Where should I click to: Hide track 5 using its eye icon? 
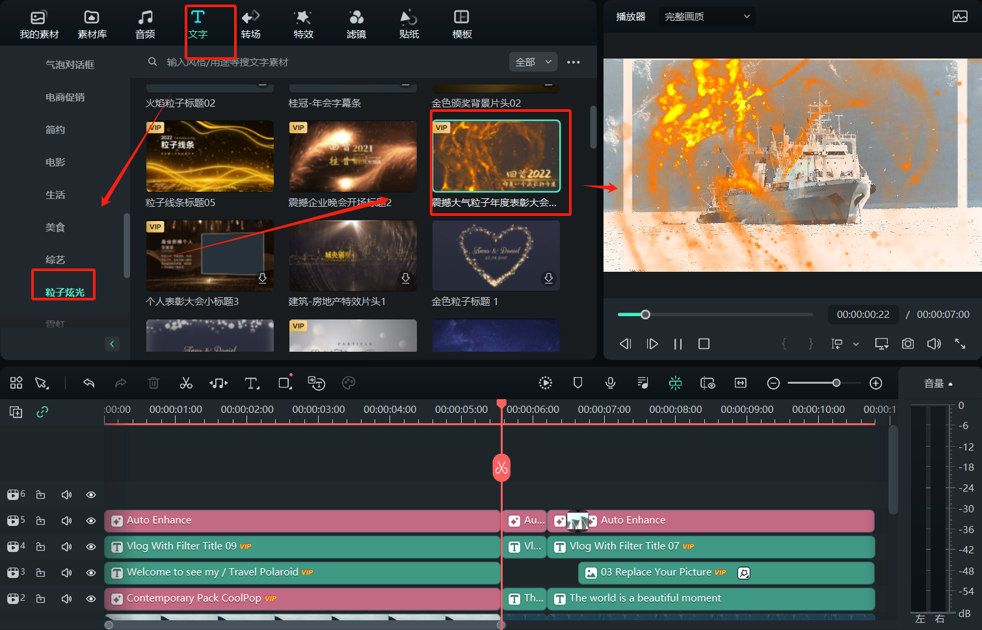pyautogui.click(x=91, y=521)
